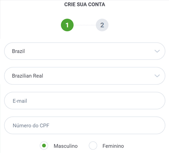The image size is (169, 153).
Task: Click the selected currency text Brazilian Real
Action: pyautogui.click(x=27, y=76)
